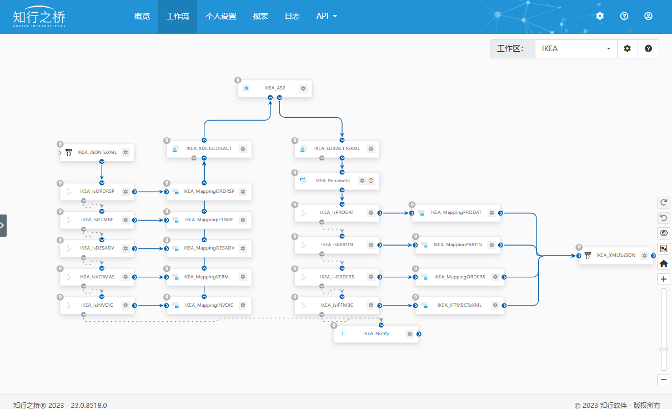The width and height of the screenshot is (672, 409).
Task: Open workspace settings gear next to IKEA
Action: [628, 49]
